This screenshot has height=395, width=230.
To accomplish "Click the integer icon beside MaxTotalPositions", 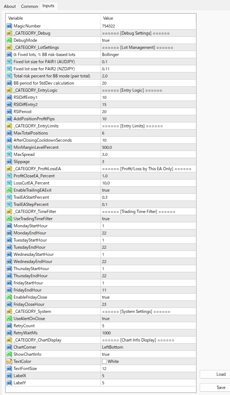I will [9, 133].
